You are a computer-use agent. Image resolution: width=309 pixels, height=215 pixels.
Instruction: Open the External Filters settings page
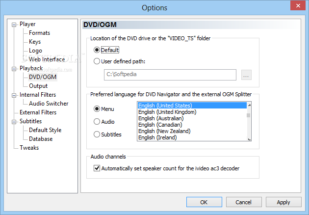38,112
